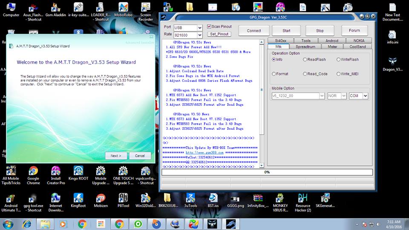This screenshot has height=230, width=409.
Task: Open the MONKEY VIRUS R desktop icon
Action: [x=280, y=203]
